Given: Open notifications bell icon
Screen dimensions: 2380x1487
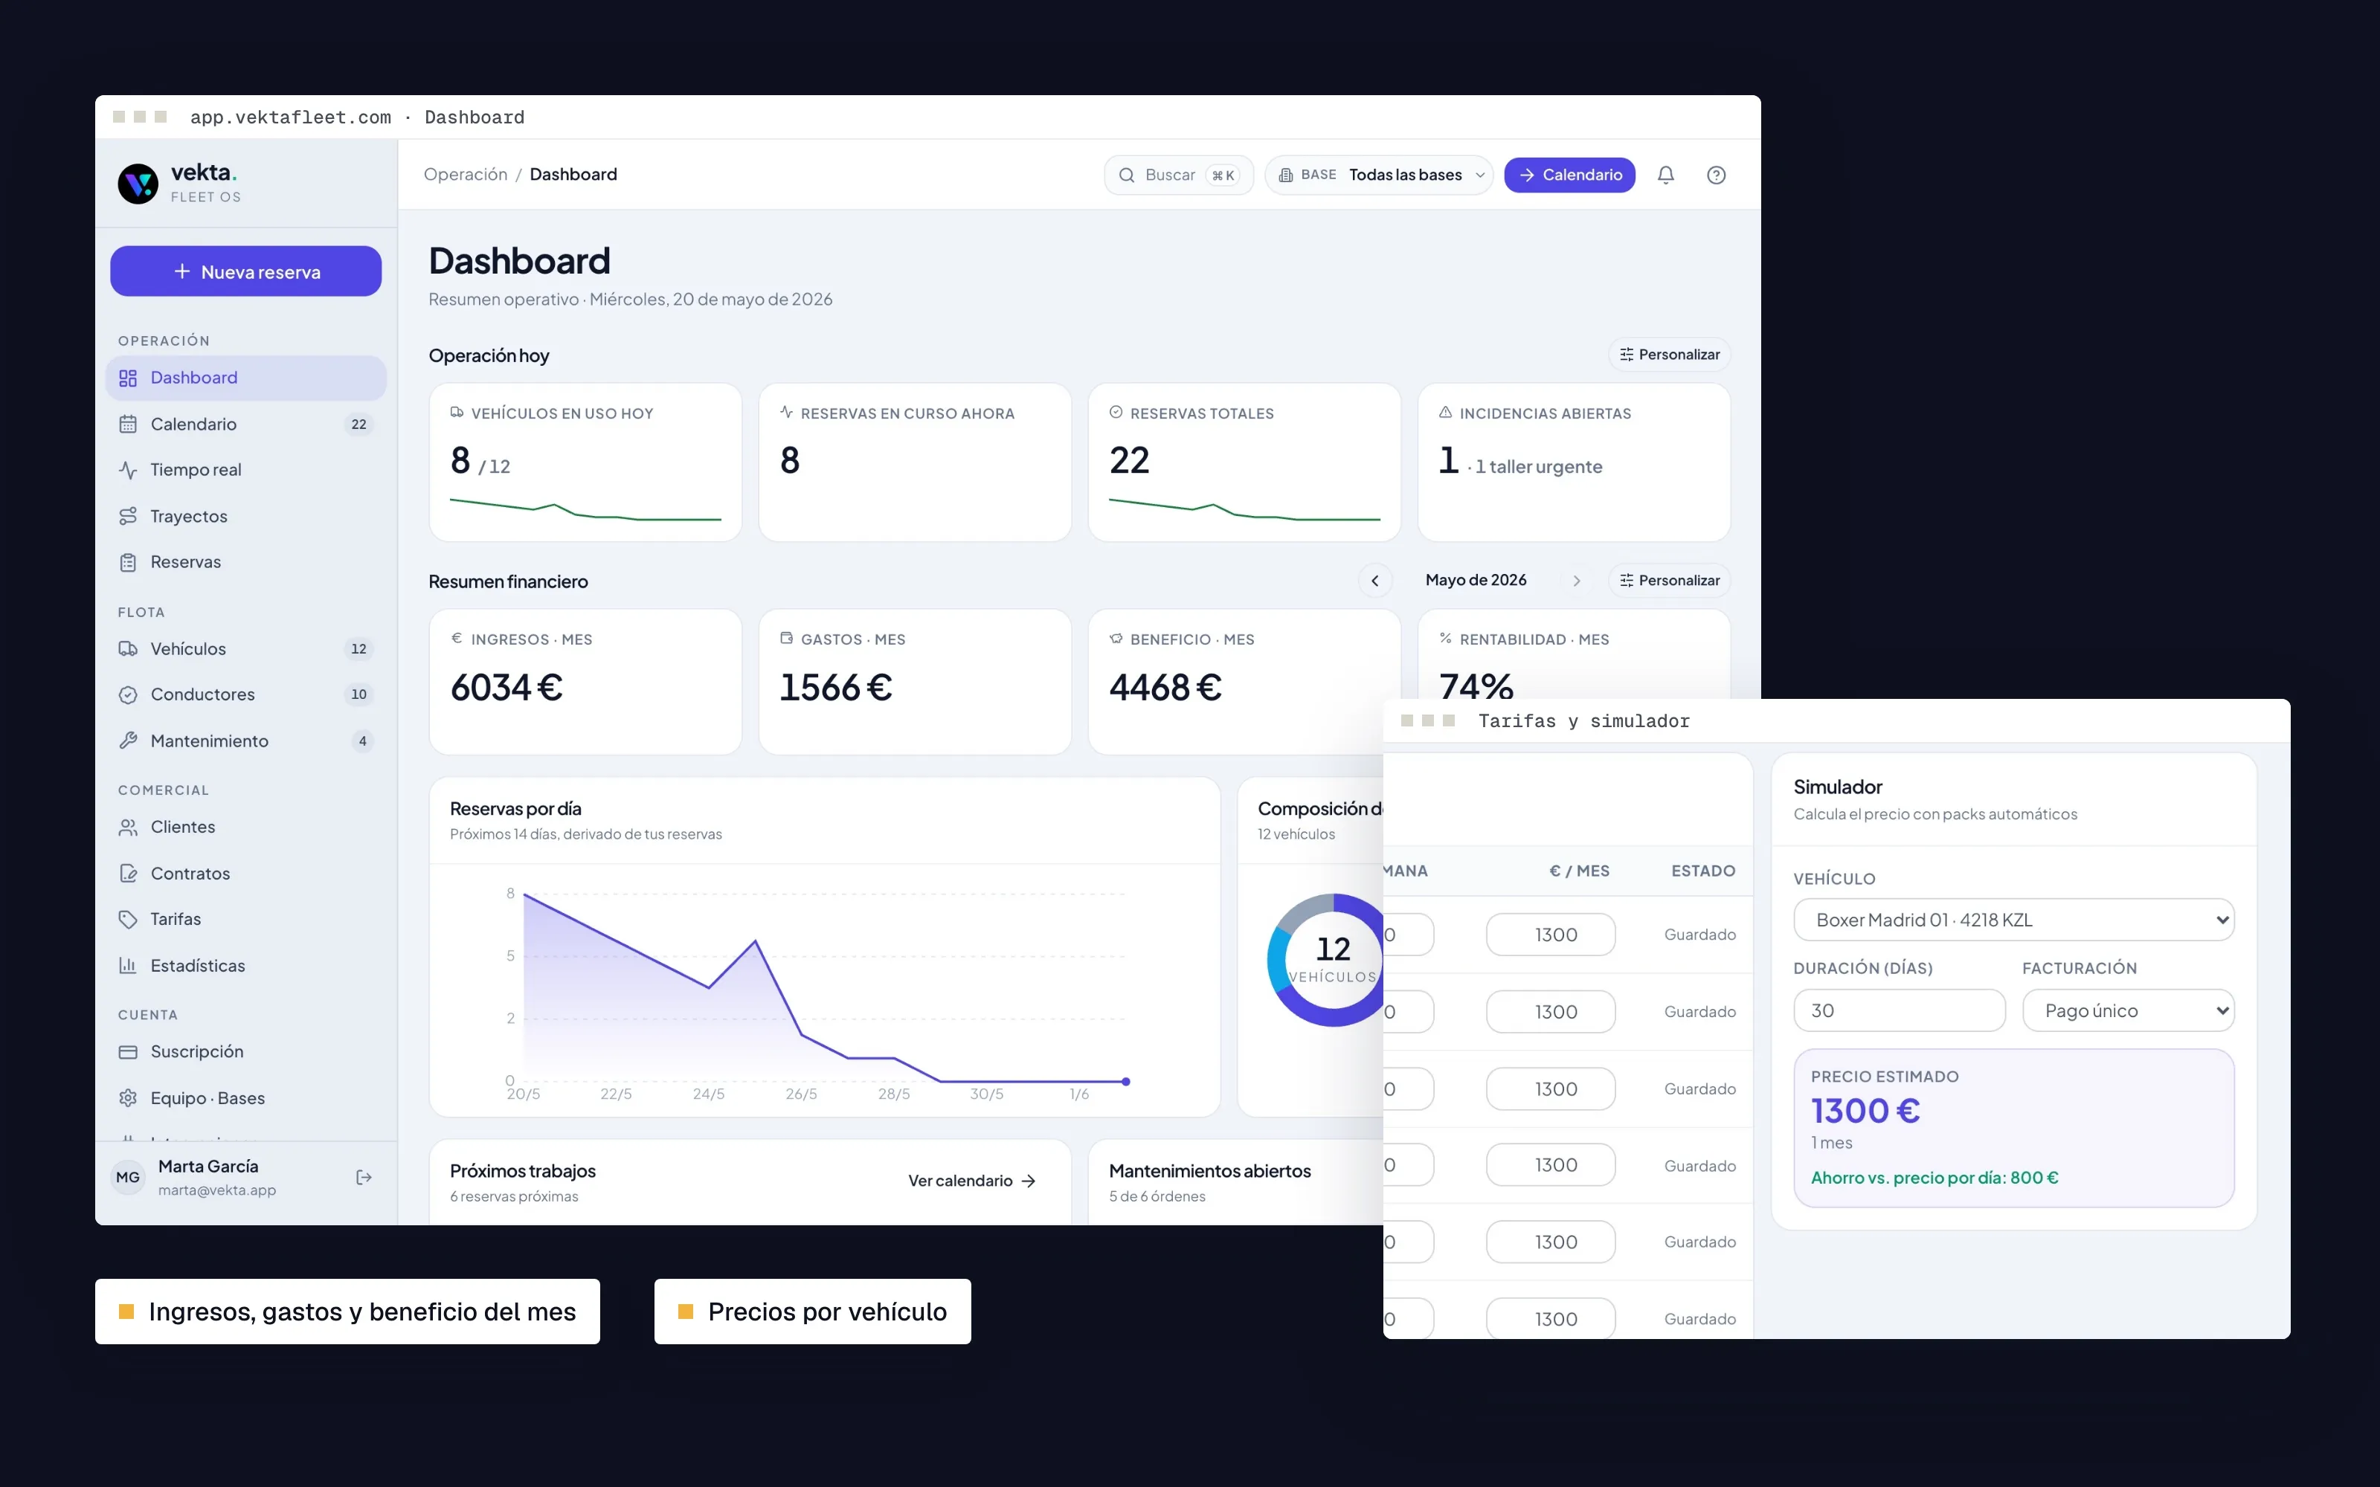Looking at the screenshot, I should click(x=1665, y=175).
